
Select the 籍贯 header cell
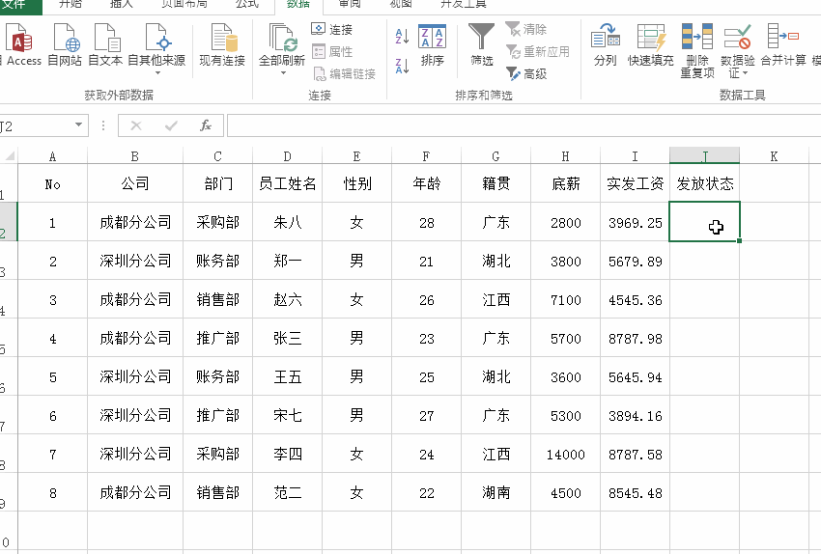click(495, 183)
